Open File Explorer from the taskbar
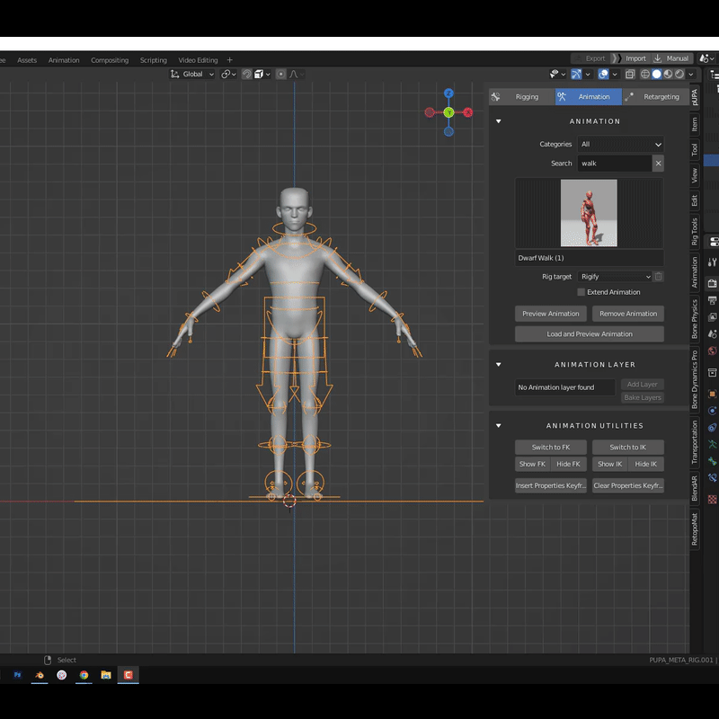Viewport: 719px width, 719px height. tap(106, 674)
